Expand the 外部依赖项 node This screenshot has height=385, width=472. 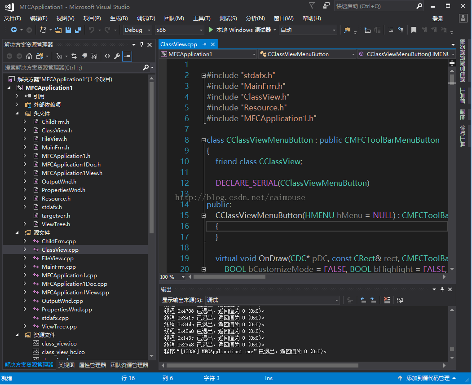pos(17,105)
